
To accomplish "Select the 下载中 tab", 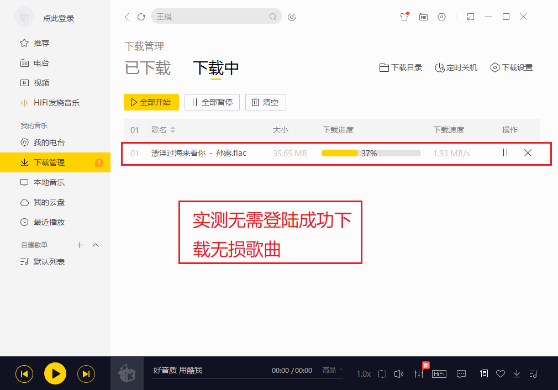I will (x=215, y=68).
